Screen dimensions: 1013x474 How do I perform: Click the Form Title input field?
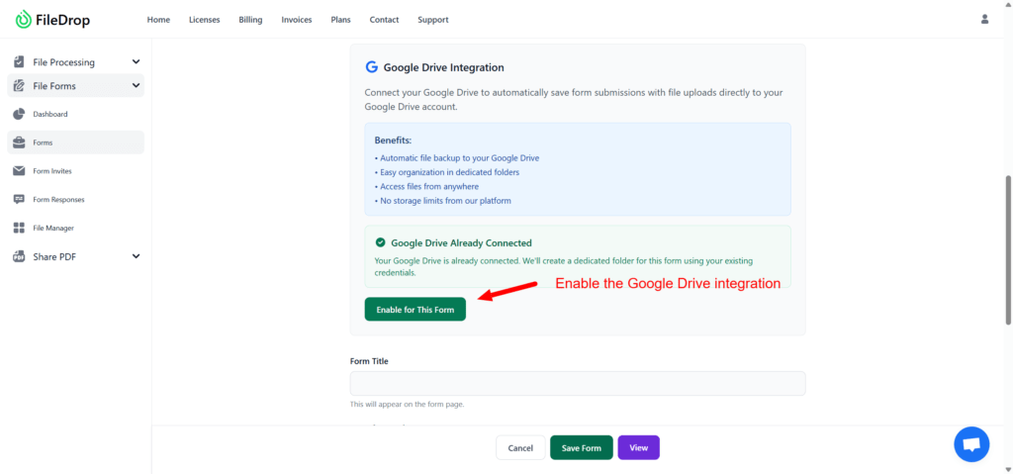coord(578,383)
